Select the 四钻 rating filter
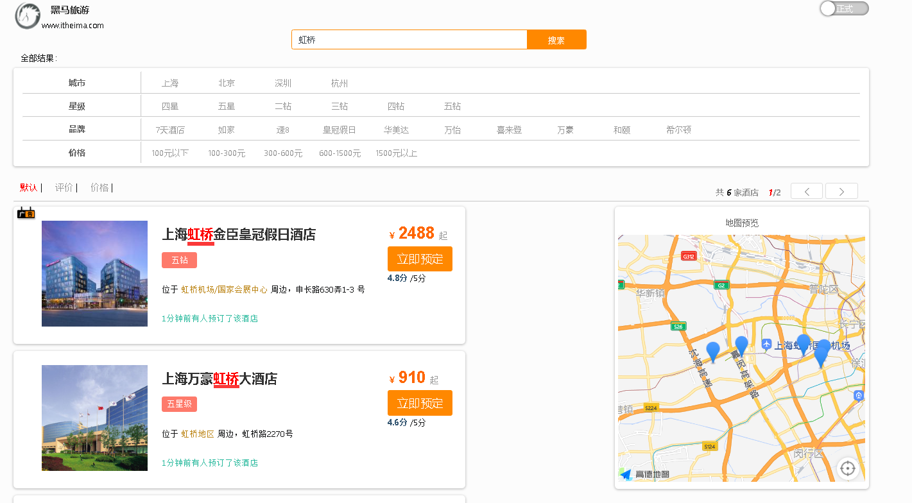This screenshot has height=503, width=912. [x=396, y=107]
